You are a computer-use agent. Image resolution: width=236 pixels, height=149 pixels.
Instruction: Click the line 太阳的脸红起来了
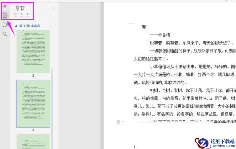pyautogui.click(x=151, y=59)
